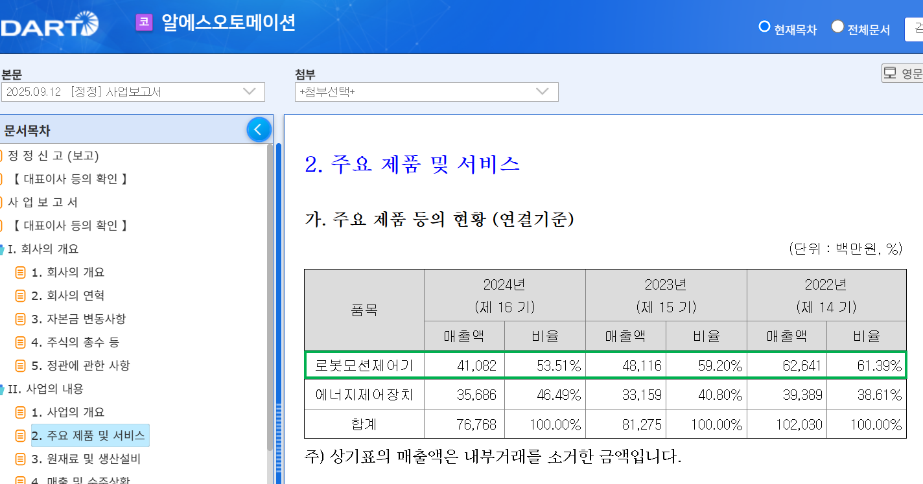The width and height of the screenshot is (923, 484).
Task: Select the 전체문서 option instead of 현재목차
Action: coord(837,27)
